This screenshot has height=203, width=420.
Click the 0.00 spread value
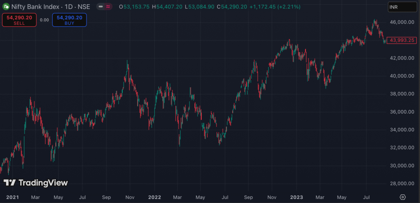pos(44,20)
